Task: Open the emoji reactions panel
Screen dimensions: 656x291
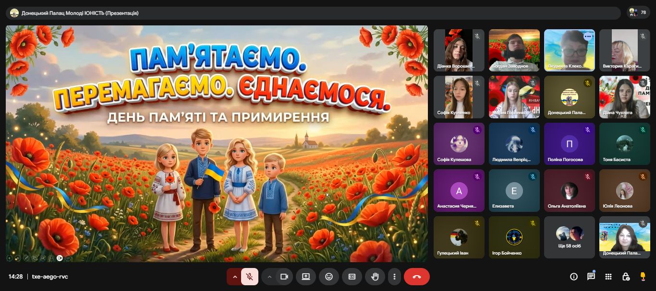Action: (329, 277)
